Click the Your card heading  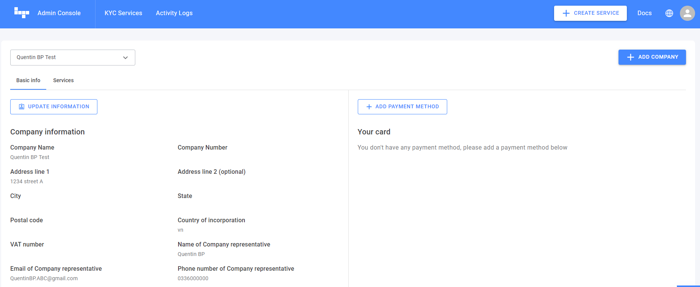coord(374,132)
